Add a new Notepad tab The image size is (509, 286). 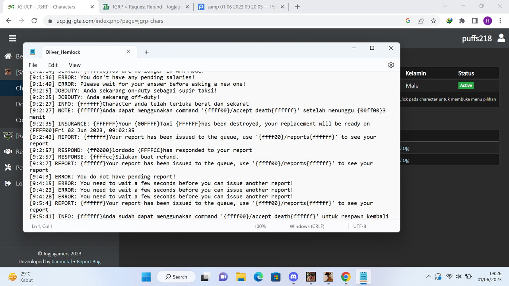click(146, 52)
